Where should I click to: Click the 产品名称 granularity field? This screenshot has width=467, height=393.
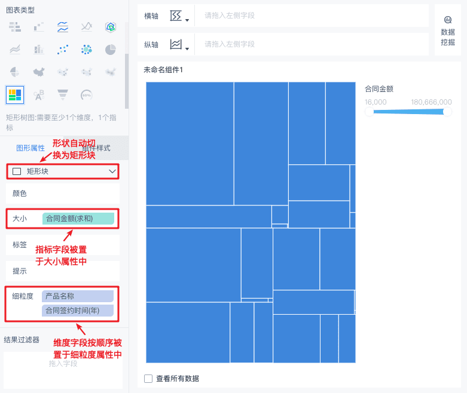click(78, 296)
